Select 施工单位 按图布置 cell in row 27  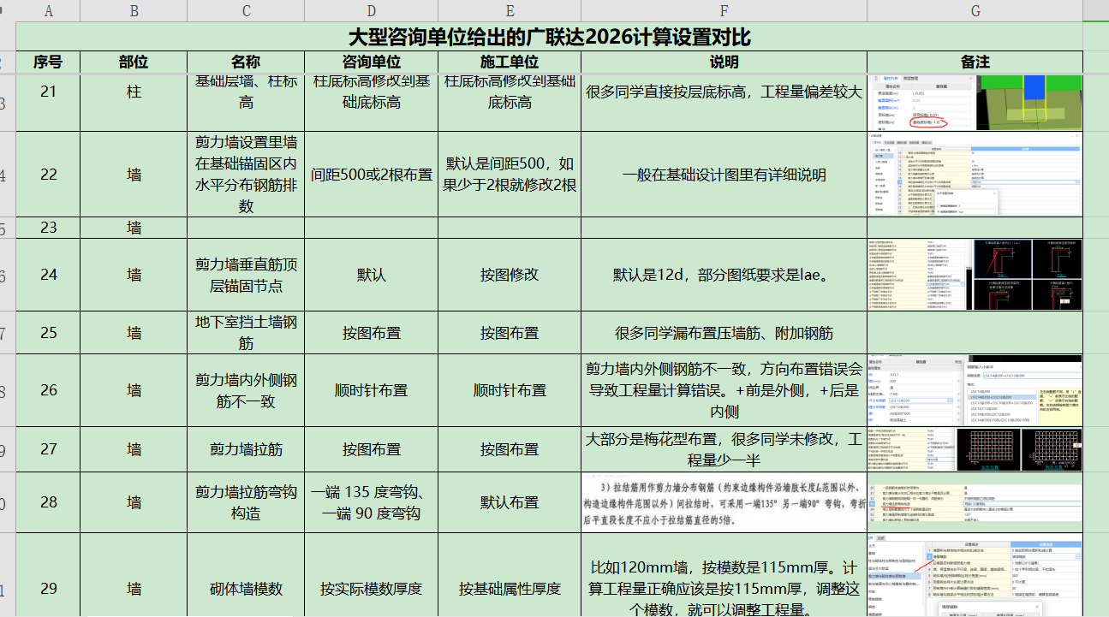510,449
